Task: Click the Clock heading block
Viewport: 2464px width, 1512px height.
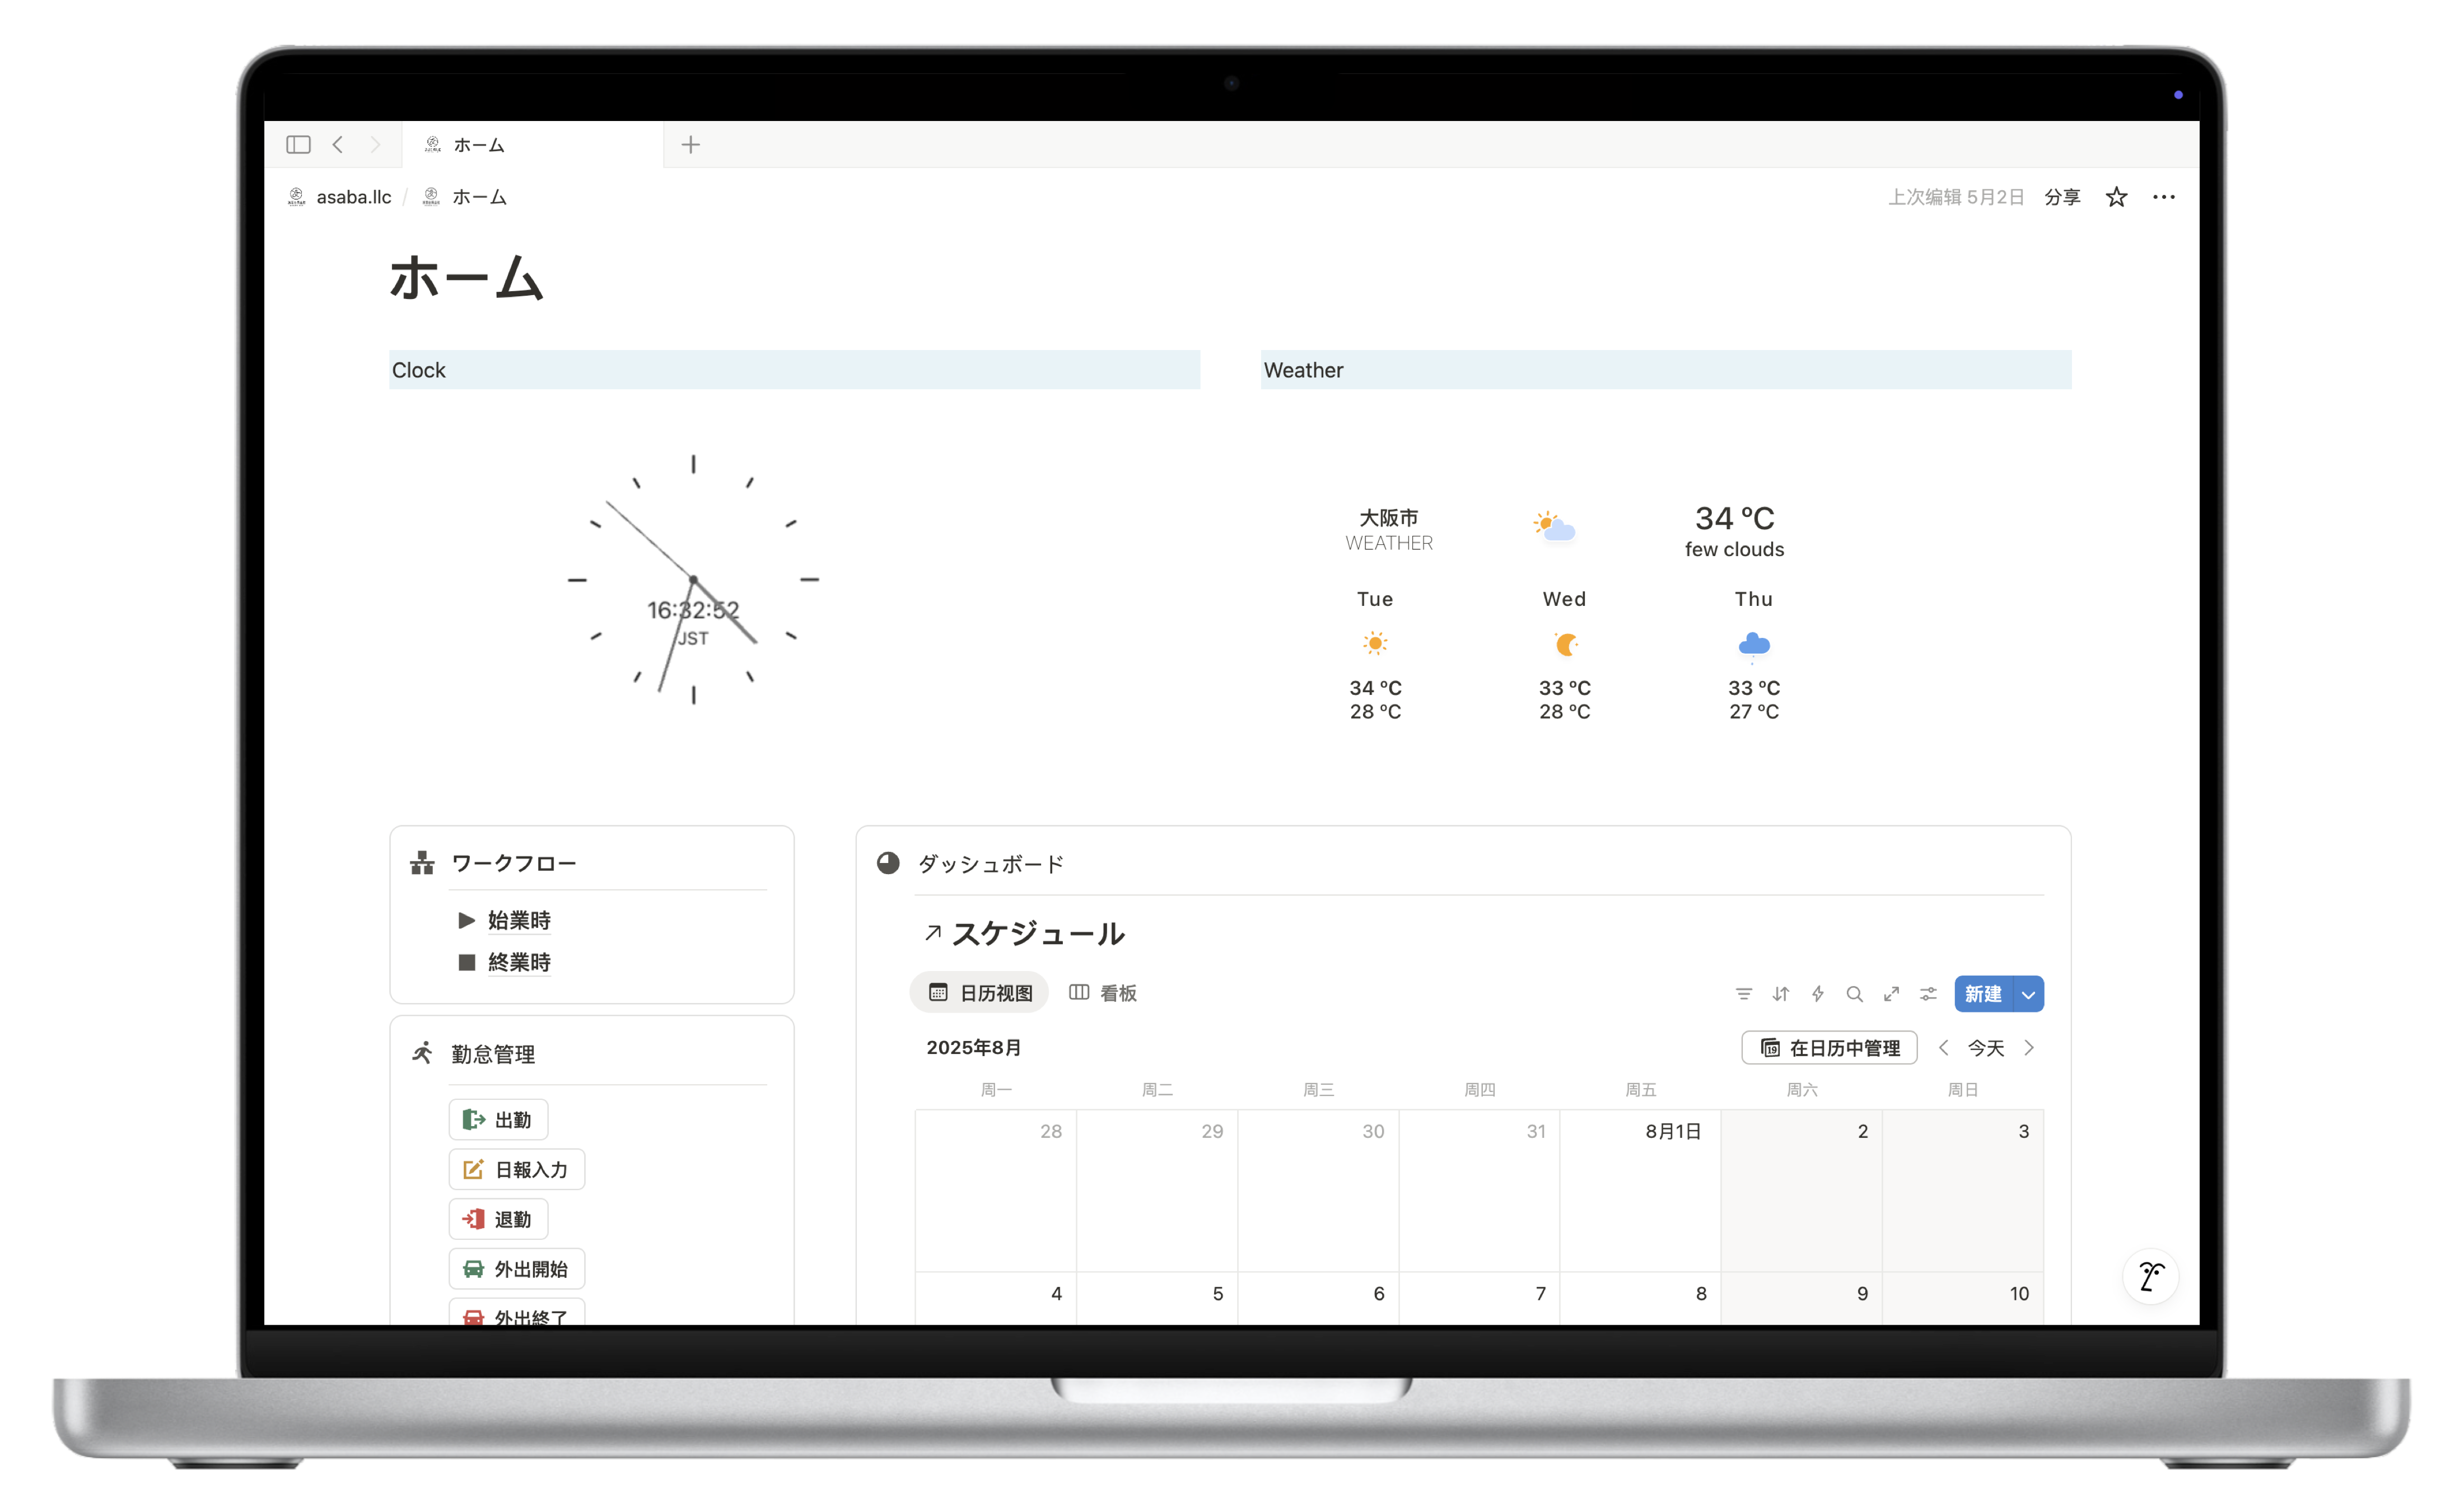Action: [794, 370]
